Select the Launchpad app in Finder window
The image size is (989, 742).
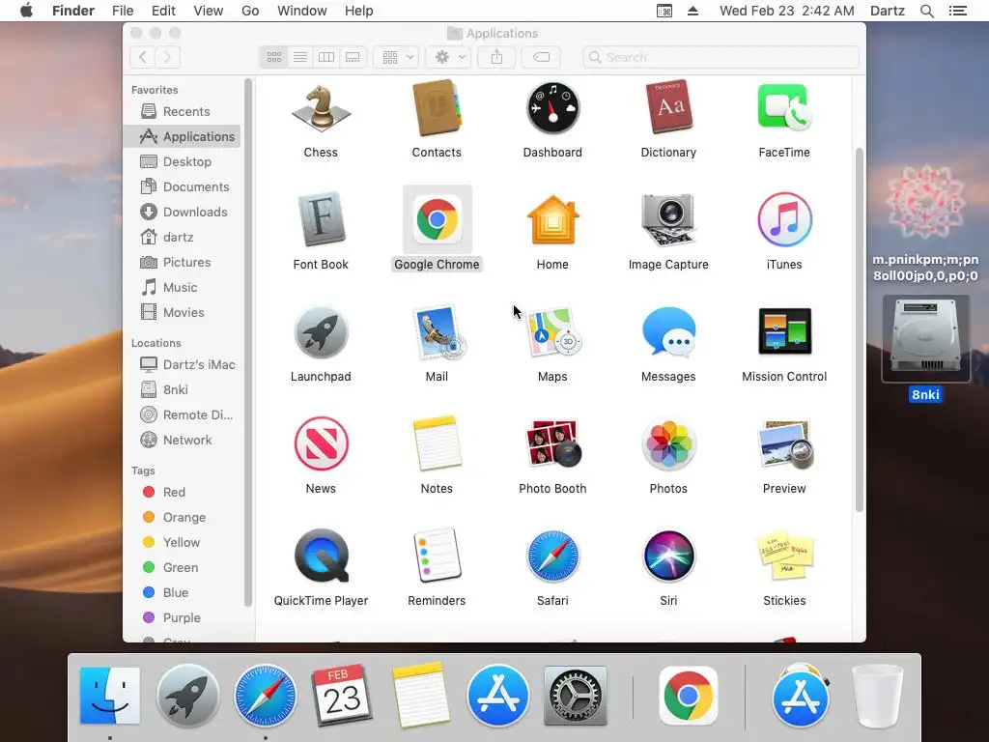[x=321, y=332]
